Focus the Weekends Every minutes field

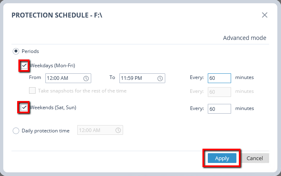[219, 109]
